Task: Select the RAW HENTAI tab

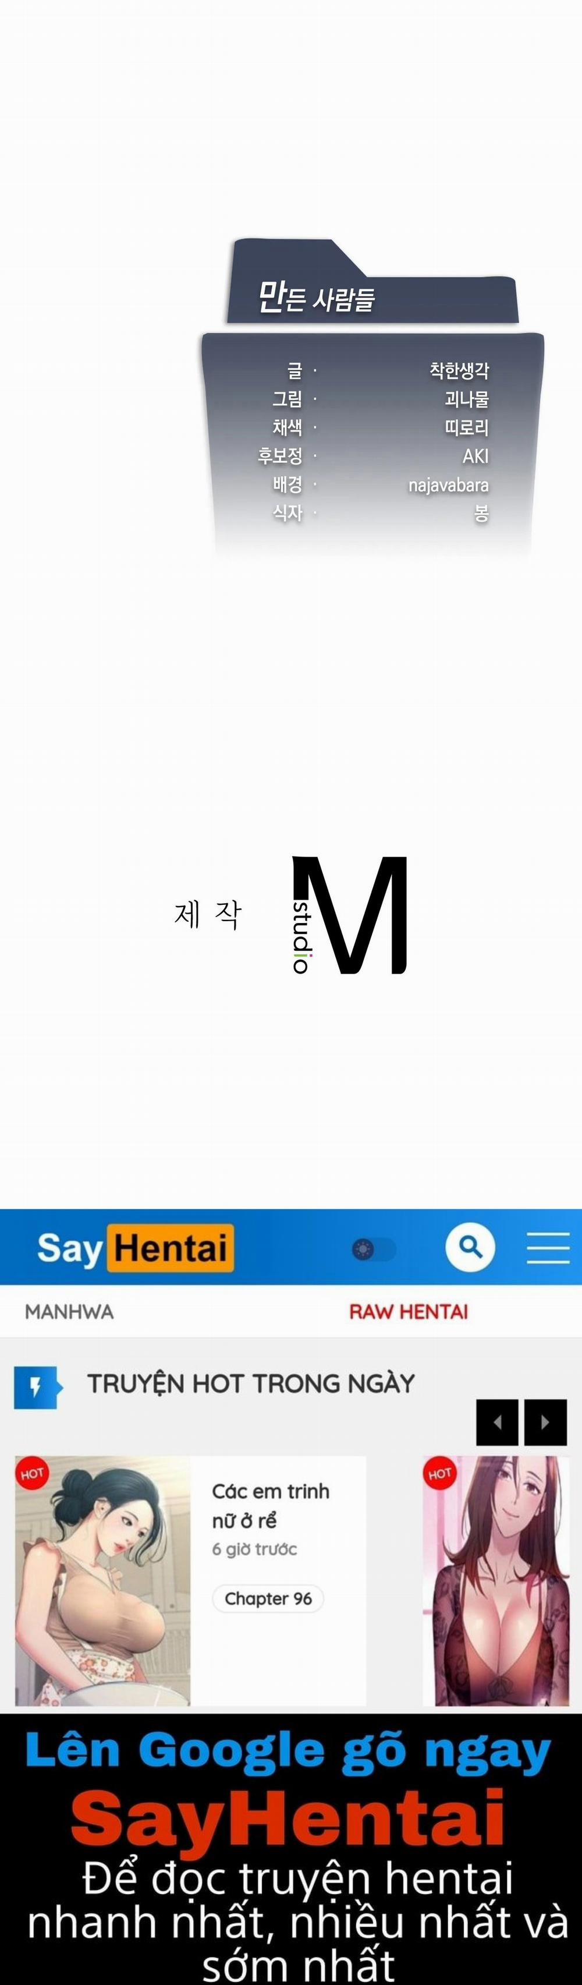Action: [408, 1311]
